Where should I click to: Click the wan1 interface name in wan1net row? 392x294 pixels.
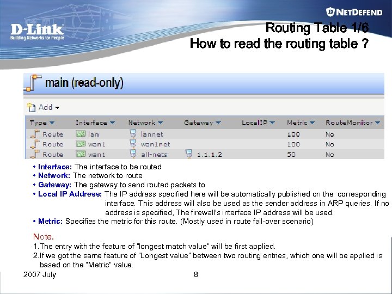coord(96,144)
